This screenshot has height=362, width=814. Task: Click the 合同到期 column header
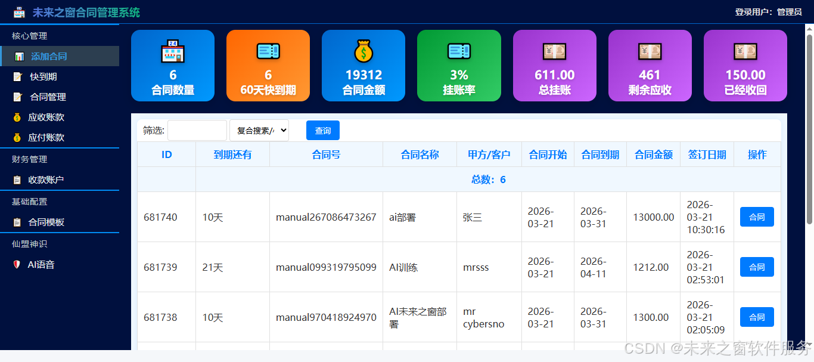coord(601,154)
